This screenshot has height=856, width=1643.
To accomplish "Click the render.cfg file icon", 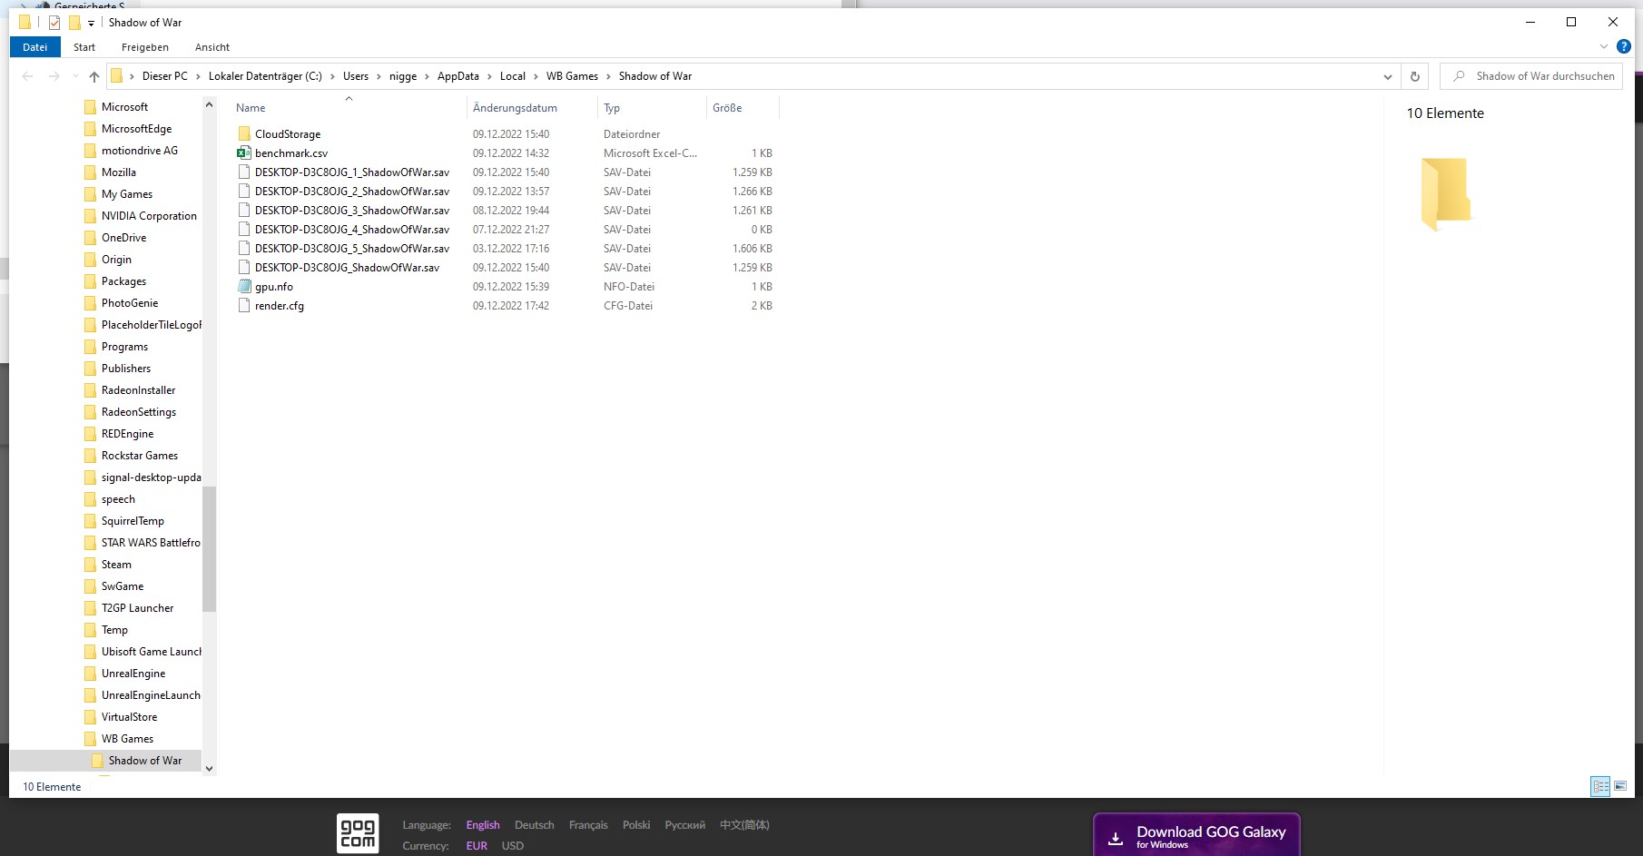I will click(244, 306).
